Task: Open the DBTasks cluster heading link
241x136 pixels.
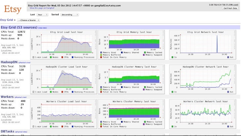Action: 7,131
